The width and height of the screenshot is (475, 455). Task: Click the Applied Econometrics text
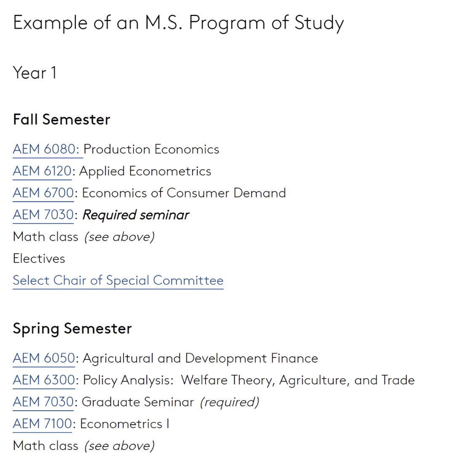(x=145, y=171)
